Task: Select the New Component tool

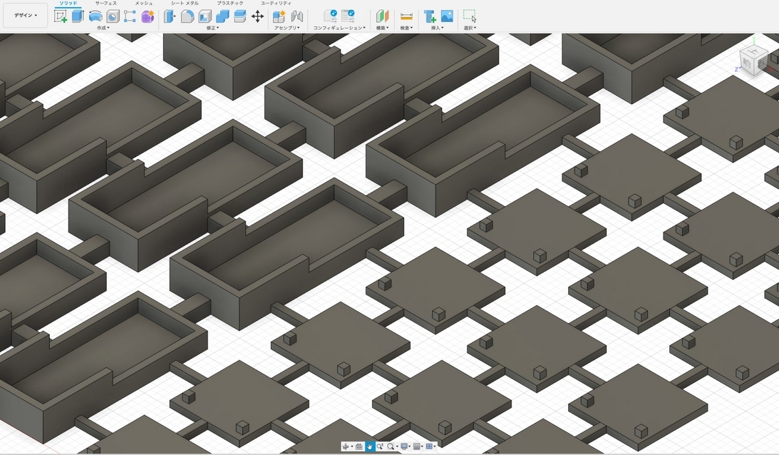Action: coord(279,16)
